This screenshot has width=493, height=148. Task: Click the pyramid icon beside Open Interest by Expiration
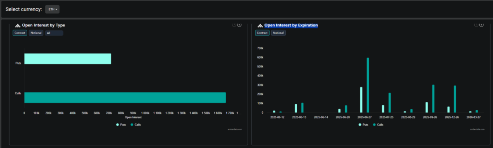[260, 25]
